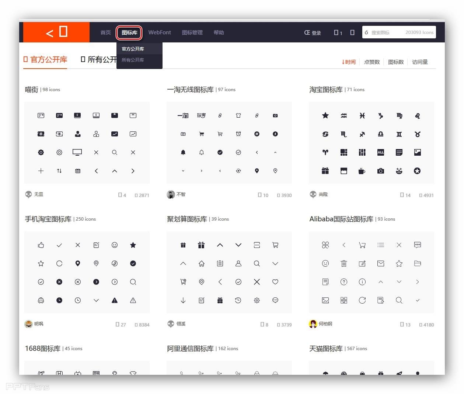
Task: Click the smiley face icon in 手机淘宝图标库
Action: [115, 245]
